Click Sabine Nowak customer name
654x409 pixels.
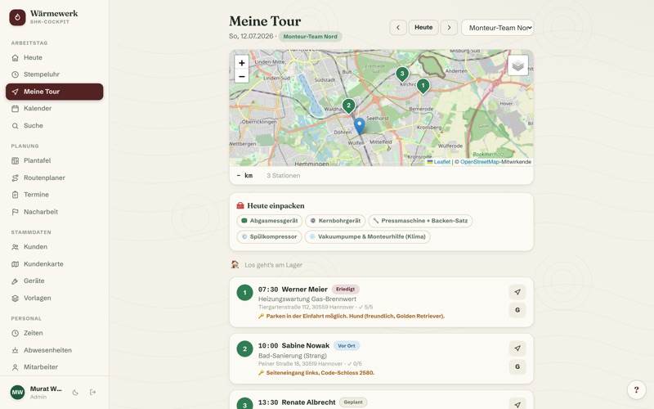click(305, 345)
